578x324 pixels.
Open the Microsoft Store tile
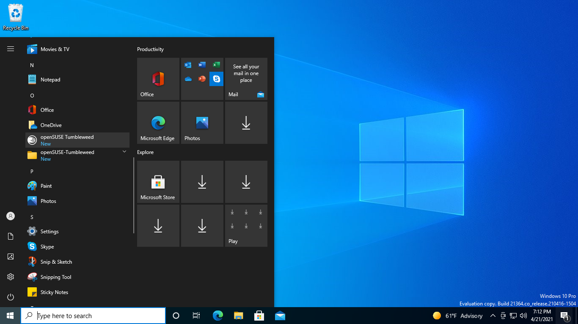[x=158, y=182]
